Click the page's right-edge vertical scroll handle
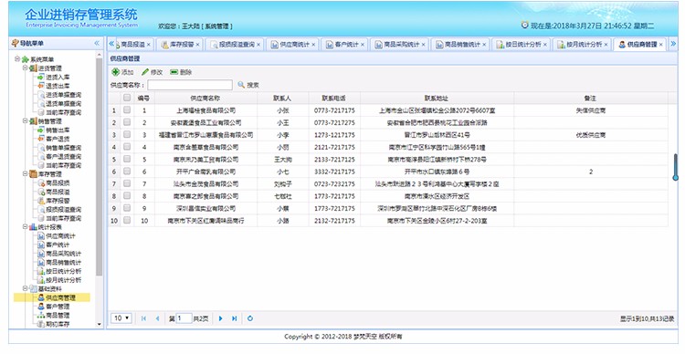Image resolution: width=685 pixels, height=354 pixels. [x=675, y=167]
